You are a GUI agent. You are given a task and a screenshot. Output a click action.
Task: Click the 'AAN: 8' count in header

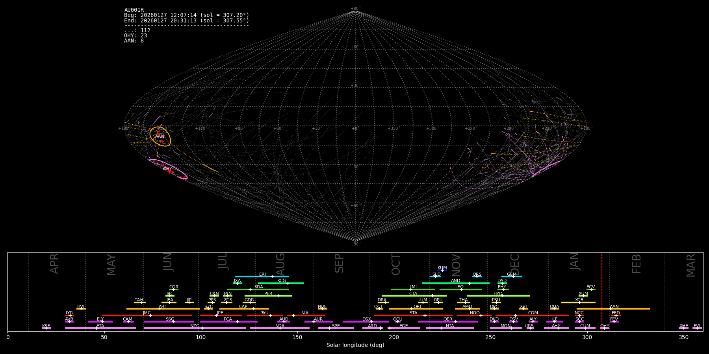pyautogui.click(x=134, y=41)
